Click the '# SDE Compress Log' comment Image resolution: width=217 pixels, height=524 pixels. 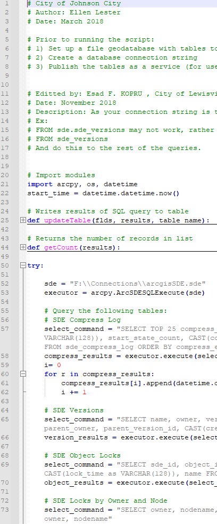(x=82, y=320)
